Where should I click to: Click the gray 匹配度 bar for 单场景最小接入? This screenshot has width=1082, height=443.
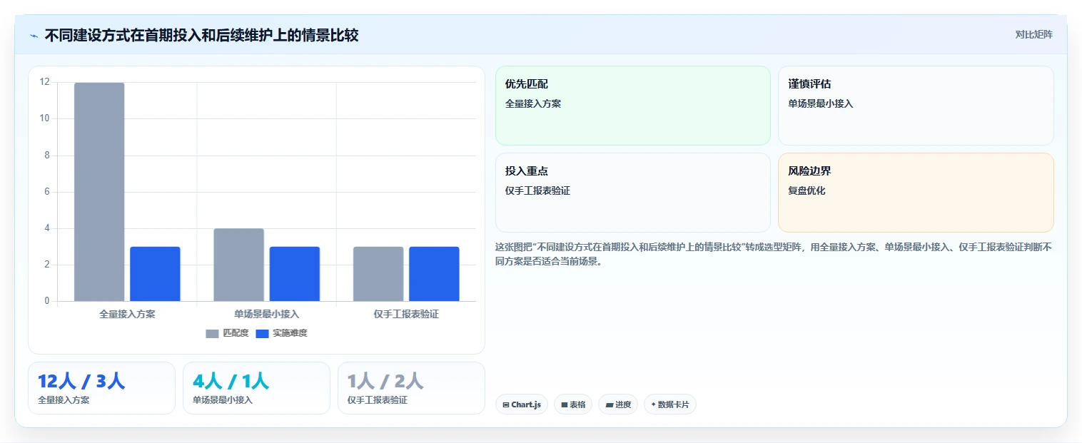(238, 265)
